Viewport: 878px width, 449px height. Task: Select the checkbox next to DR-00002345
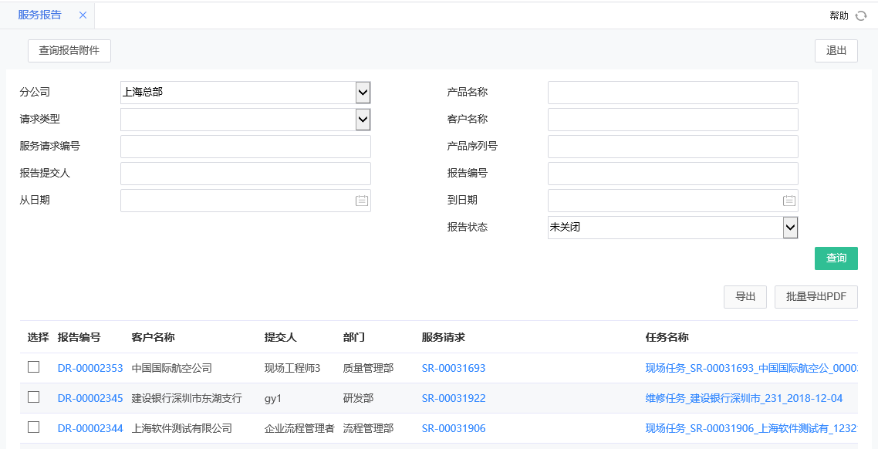click(33, 399)
